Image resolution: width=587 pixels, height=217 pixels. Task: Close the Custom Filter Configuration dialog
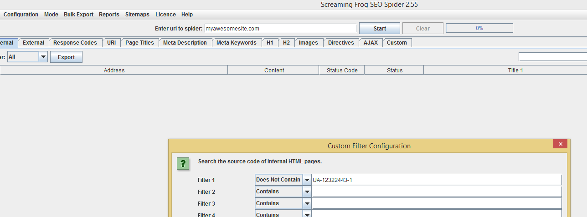point(560,144)
